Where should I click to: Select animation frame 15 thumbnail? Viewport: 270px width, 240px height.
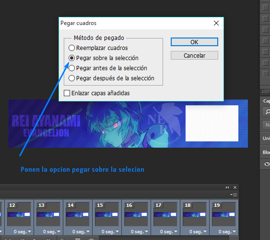pyautogui.click(x=107, y=214)
